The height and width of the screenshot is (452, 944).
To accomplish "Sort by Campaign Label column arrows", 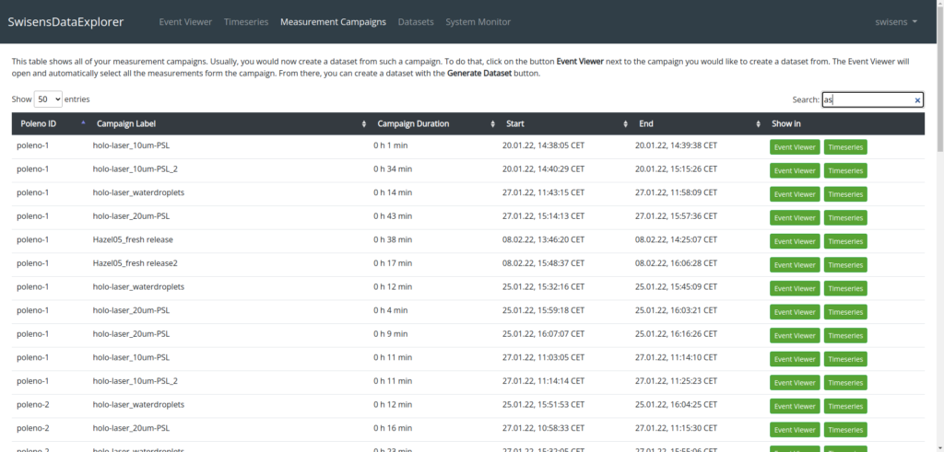I will [x=365, y=123].
